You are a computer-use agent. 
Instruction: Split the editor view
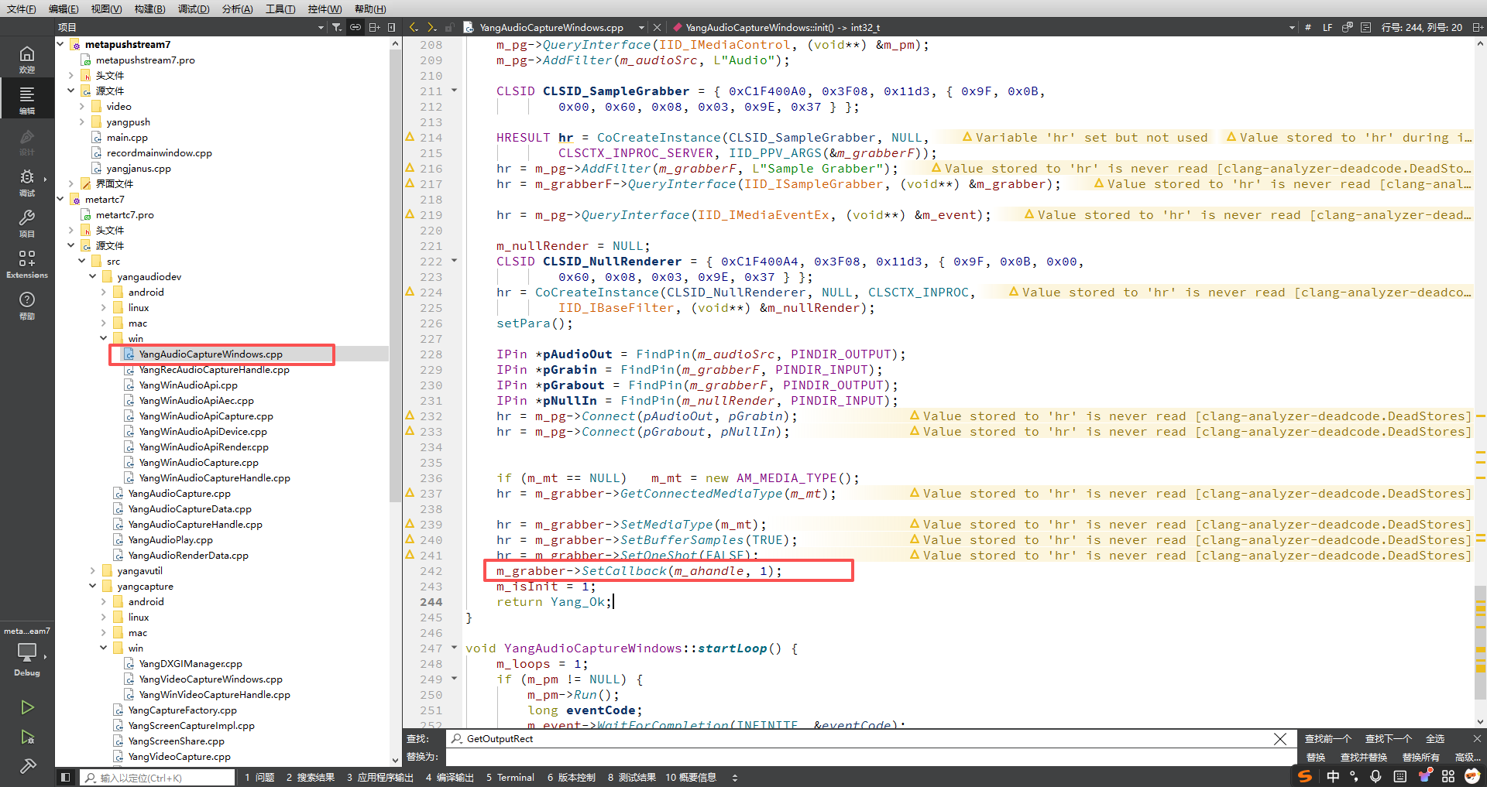[x=1478, y=27]
